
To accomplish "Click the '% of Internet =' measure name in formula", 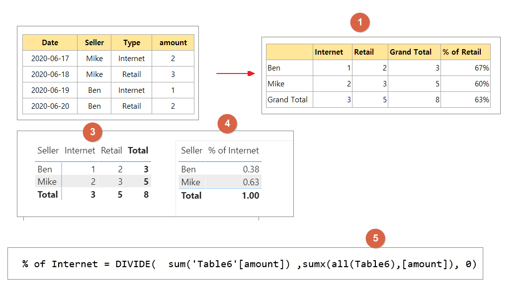I will (x=66, y=264).
